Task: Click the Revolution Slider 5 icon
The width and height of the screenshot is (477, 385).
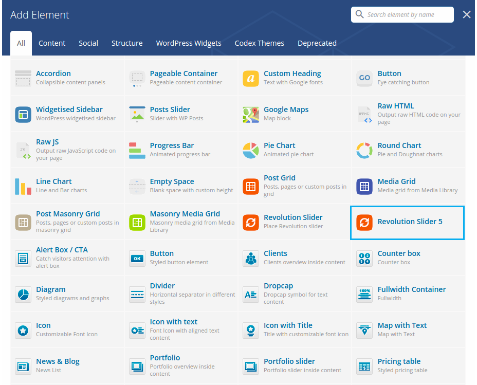Action: tap(364, 223)
